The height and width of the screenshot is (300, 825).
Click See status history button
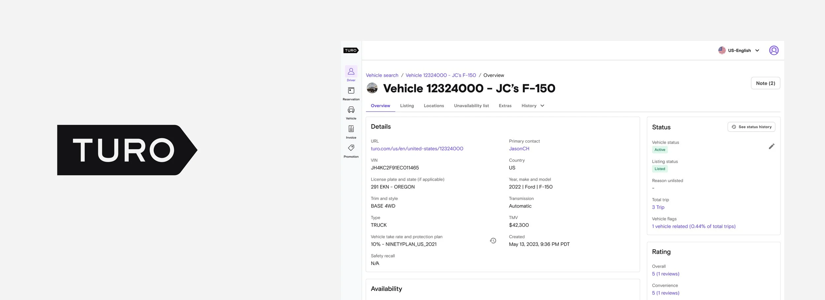pos(751,127)
